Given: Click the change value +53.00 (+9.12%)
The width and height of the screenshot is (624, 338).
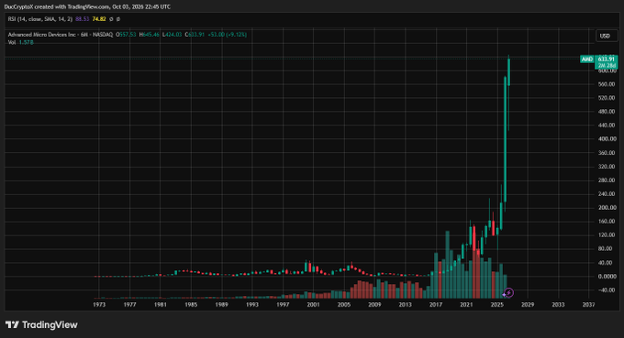Looking at the screenshot, I should 227,35.
